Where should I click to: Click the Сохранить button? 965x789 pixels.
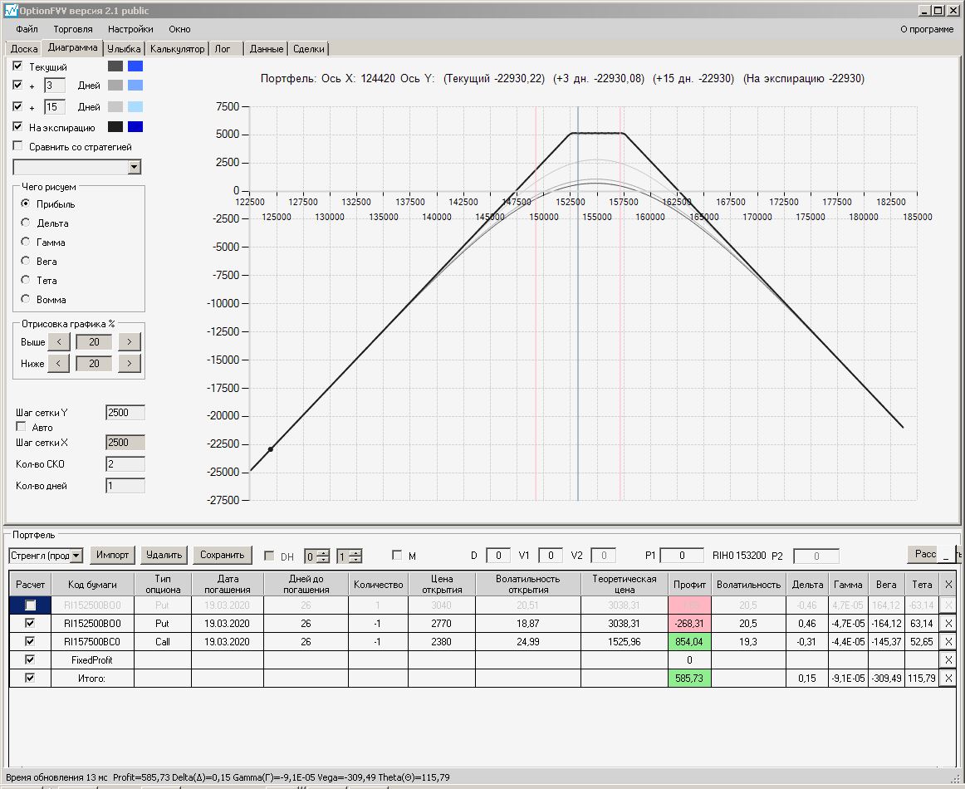pyautogui.click(x=222, y=555)
